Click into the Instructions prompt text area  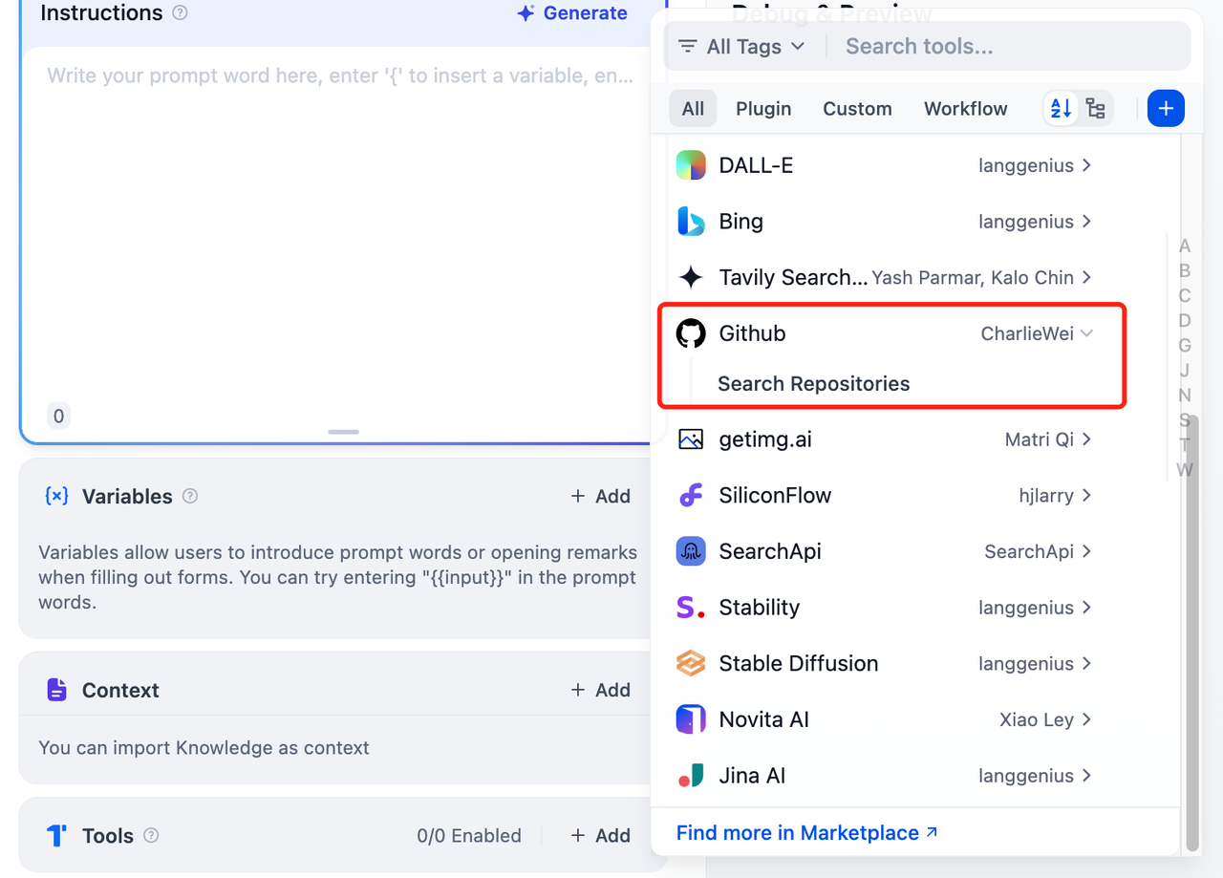(341, 229)
